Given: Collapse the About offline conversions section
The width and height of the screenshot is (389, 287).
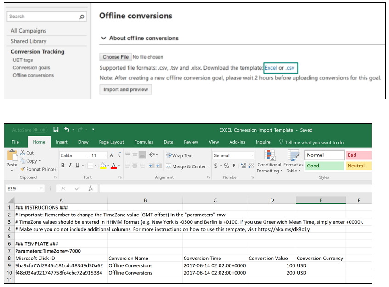Looking at the screenshot, I should click(x=103, y=38).
